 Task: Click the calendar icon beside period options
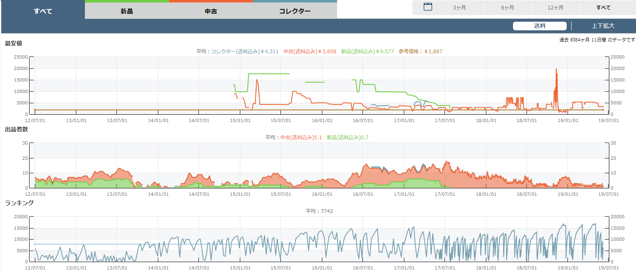click(428, 7)
